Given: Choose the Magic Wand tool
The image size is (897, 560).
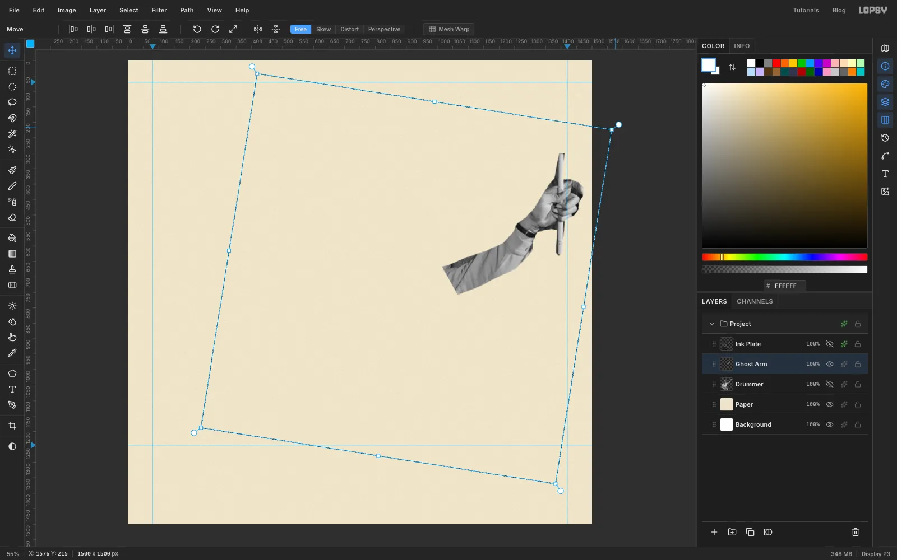Looking at the screenshot, I should click(x=12, y=134).
